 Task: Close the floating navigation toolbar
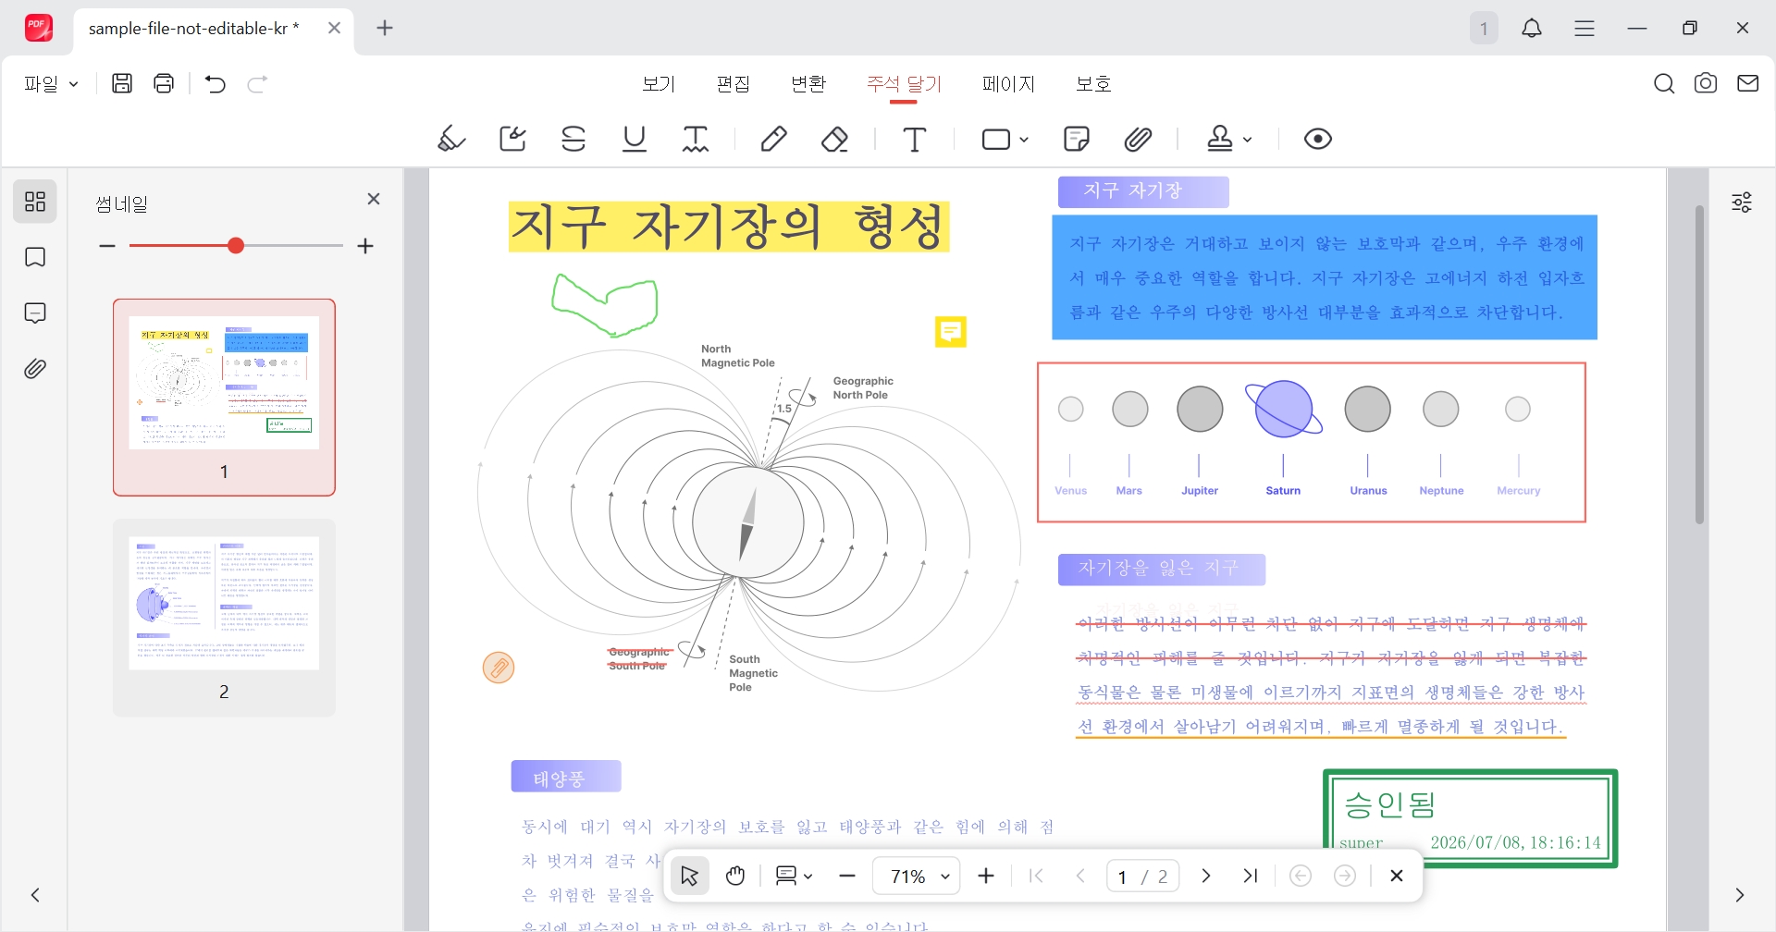(1397, 876)
